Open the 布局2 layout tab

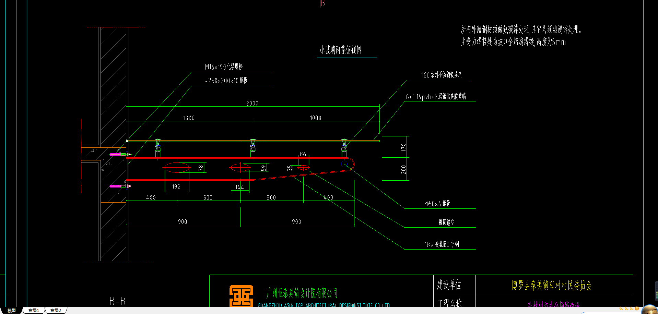tap(56, 311)
